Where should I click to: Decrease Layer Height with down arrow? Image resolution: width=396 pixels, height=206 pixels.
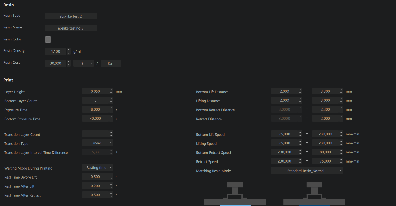(111, 93)
